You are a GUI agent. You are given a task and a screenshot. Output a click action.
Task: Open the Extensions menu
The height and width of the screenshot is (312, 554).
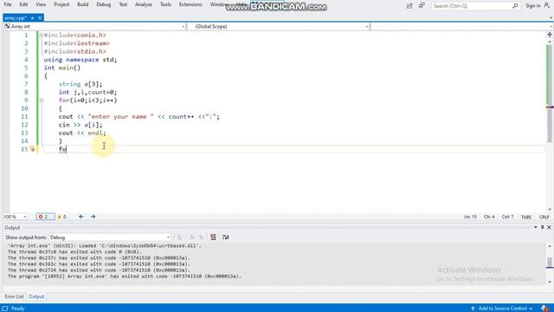click(x=190, y=4)
